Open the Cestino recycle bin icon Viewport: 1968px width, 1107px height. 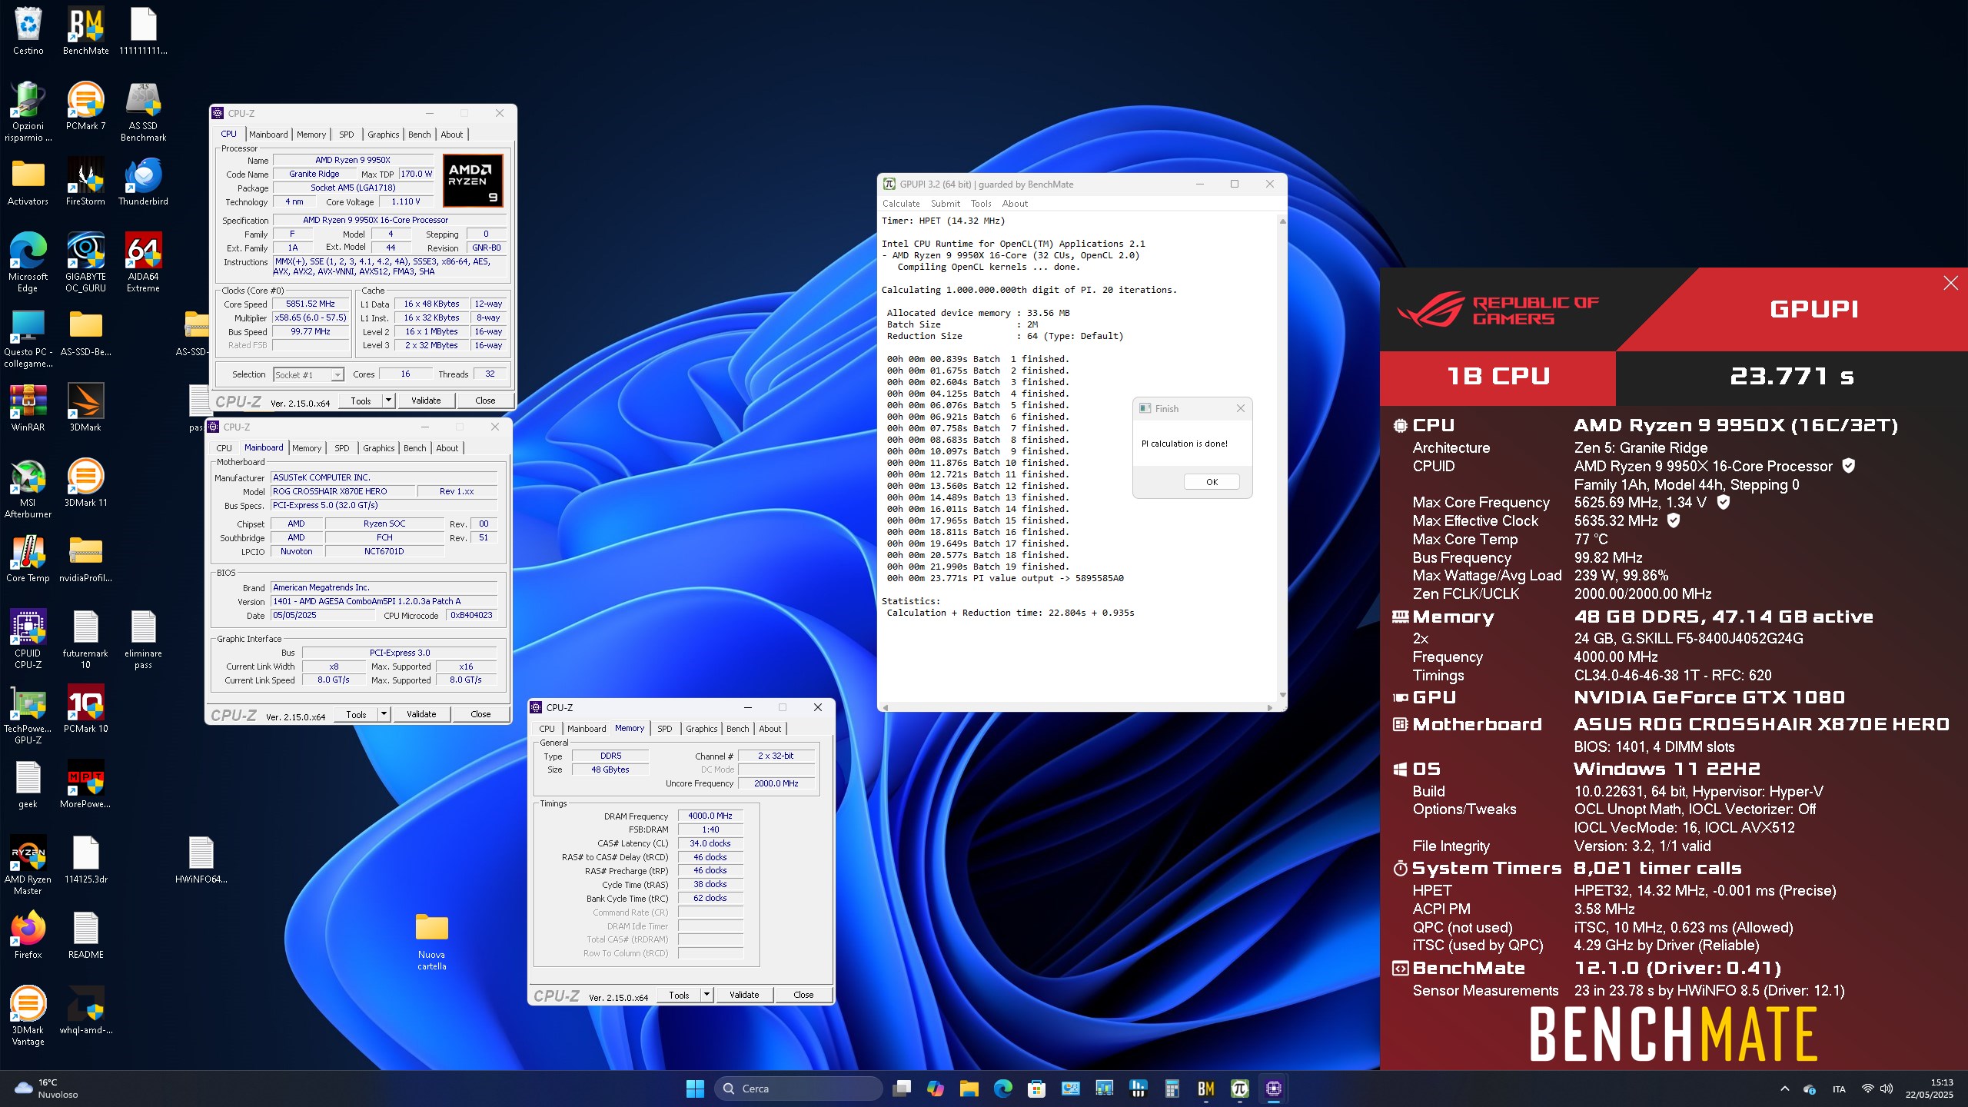(x=28, y=31)
